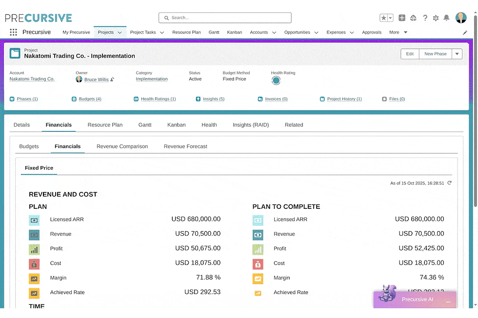The image size is (478, 318).
Task: Open the Salesforce Trailhead guidance icon
Action: click(x=414, y=18)
